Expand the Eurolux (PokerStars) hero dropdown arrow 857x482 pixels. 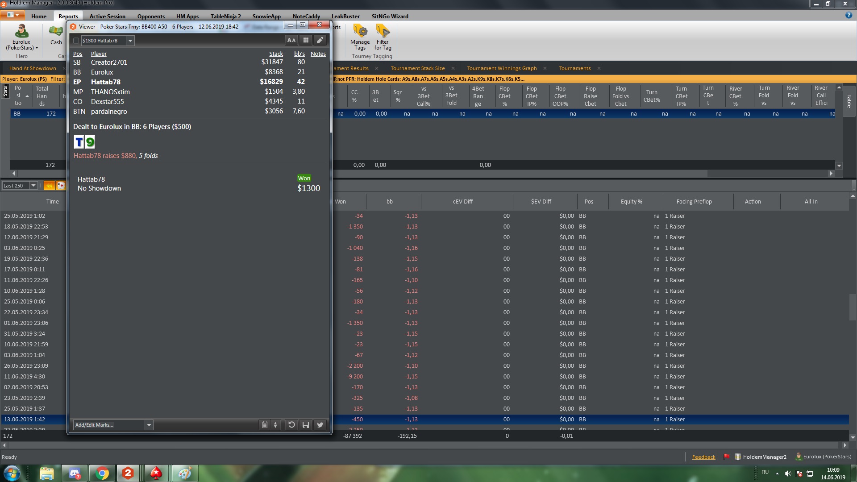point(37,48)
